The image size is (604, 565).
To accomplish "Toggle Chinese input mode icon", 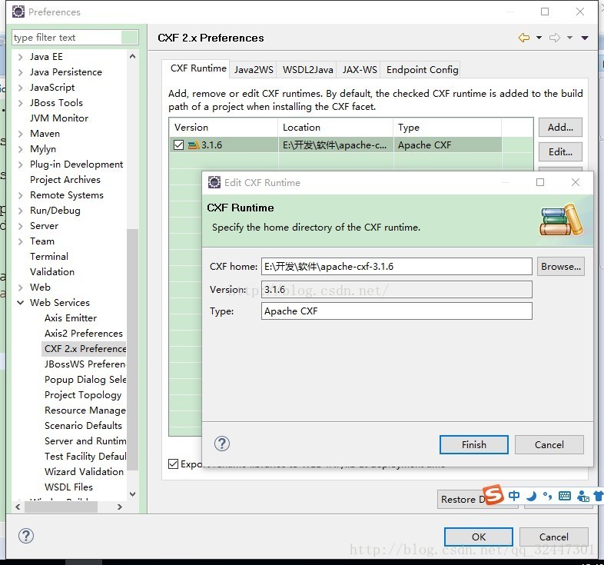I will (x=514, y=496).
